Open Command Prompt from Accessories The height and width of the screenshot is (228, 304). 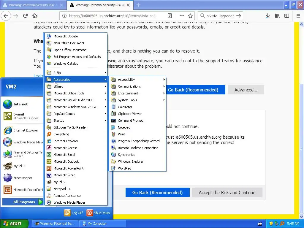coord(138,121)
